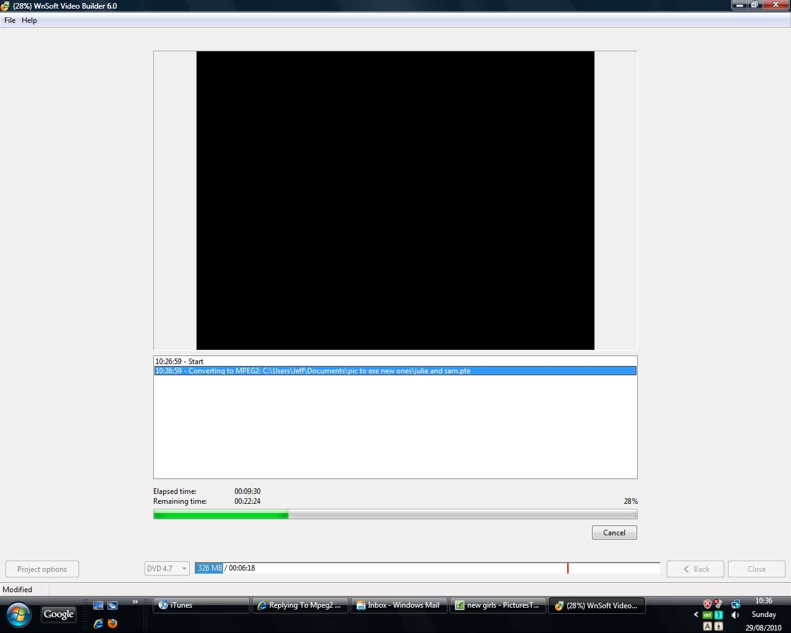The height and width of the screenshot is (633, 791).
Task: Expand the DVD 4.7 disc size dropdown
Action: pos(167,569)
